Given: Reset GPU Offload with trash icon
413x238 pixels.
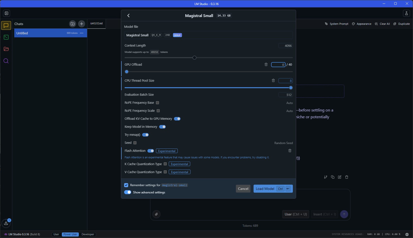Looking at the screenshot, I should 266,65.
